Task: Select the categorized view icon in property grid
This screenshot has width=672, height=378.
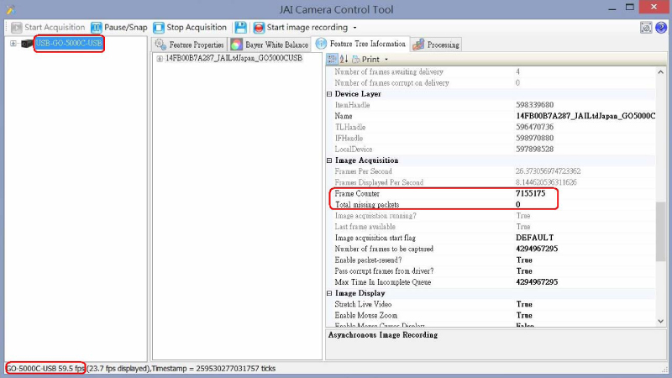Action: [331, 59]
